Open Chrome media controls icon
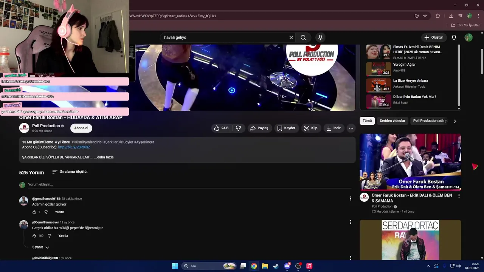 [460, 16]
